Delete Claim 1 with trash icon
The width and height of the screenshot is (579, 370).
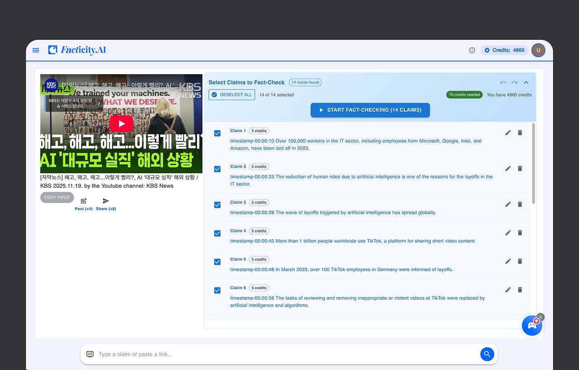(520, 133)
